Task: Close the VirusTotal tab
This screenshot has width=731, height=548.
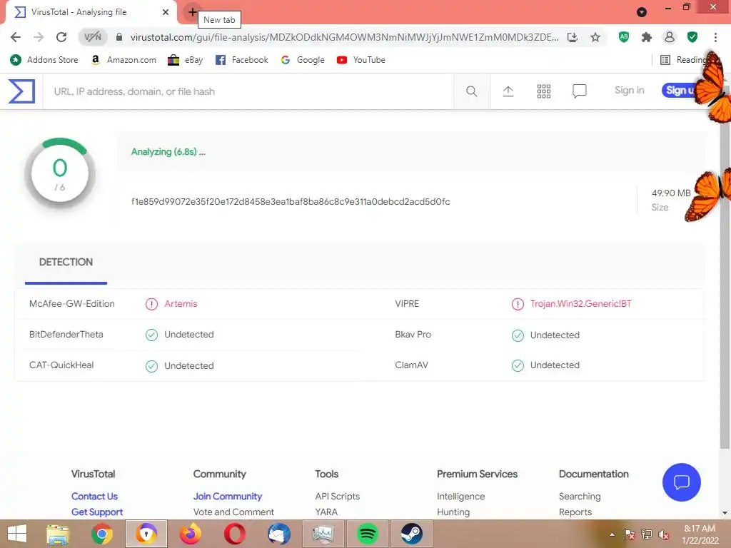Action: (x=166, y=12)
